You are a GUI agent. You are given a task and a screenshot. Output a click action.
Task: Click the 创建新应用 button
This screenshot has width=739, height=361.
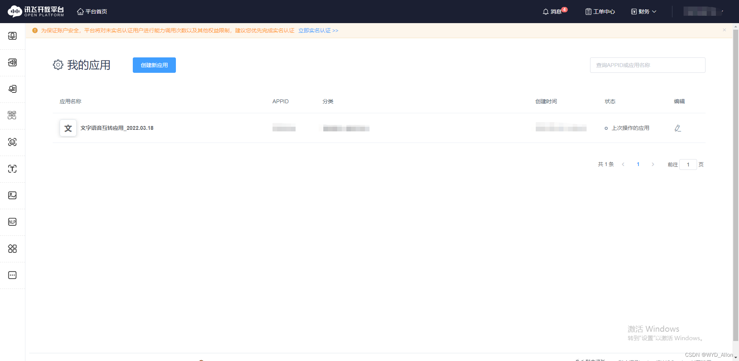(x=154, y=65)
